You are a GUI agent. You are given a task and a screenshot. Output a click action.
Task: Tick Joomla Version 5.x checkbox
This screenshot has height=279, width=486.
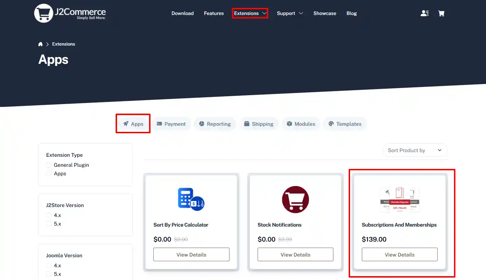[x=49, y=274]
